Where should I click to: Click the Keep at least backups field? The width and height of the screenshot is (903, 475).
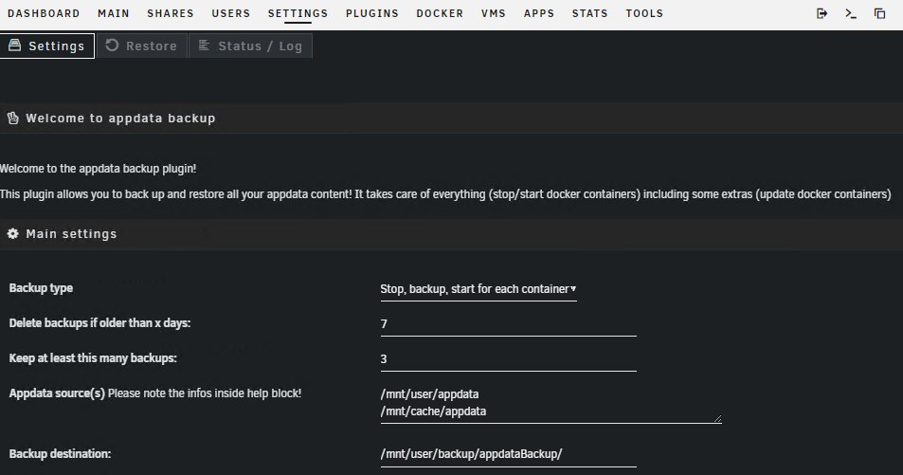coord(507,359)
